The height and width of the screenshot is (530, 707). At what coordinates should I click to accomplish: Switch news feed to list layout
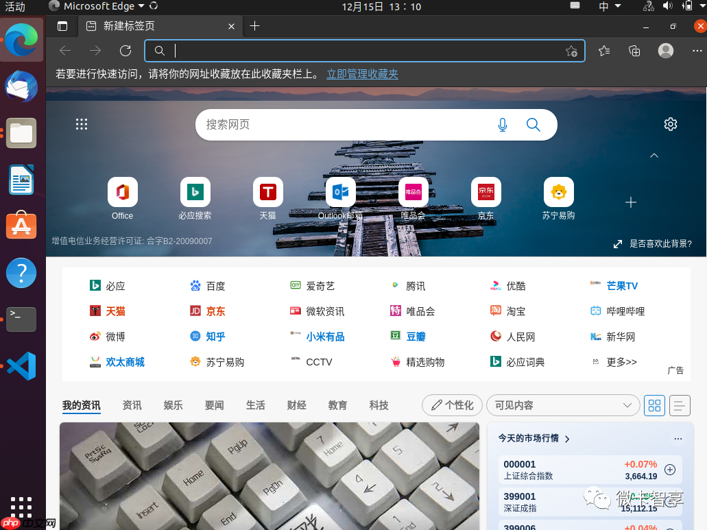[x=680, y=405]
